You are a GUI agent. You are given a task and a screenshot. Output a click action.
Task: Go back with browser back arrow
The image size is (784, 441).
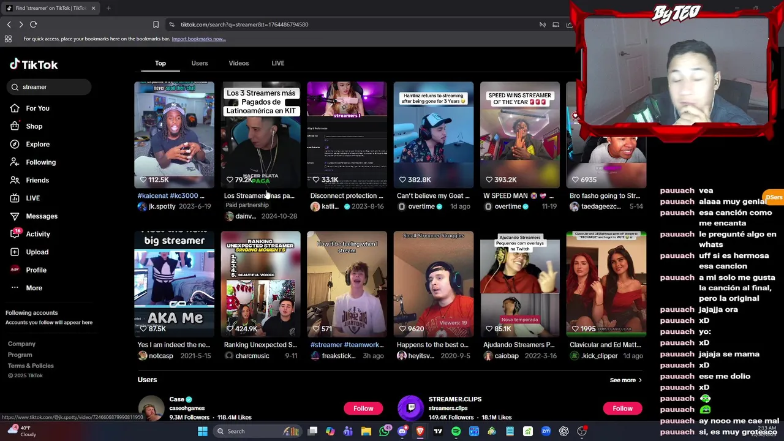point(9,24)
